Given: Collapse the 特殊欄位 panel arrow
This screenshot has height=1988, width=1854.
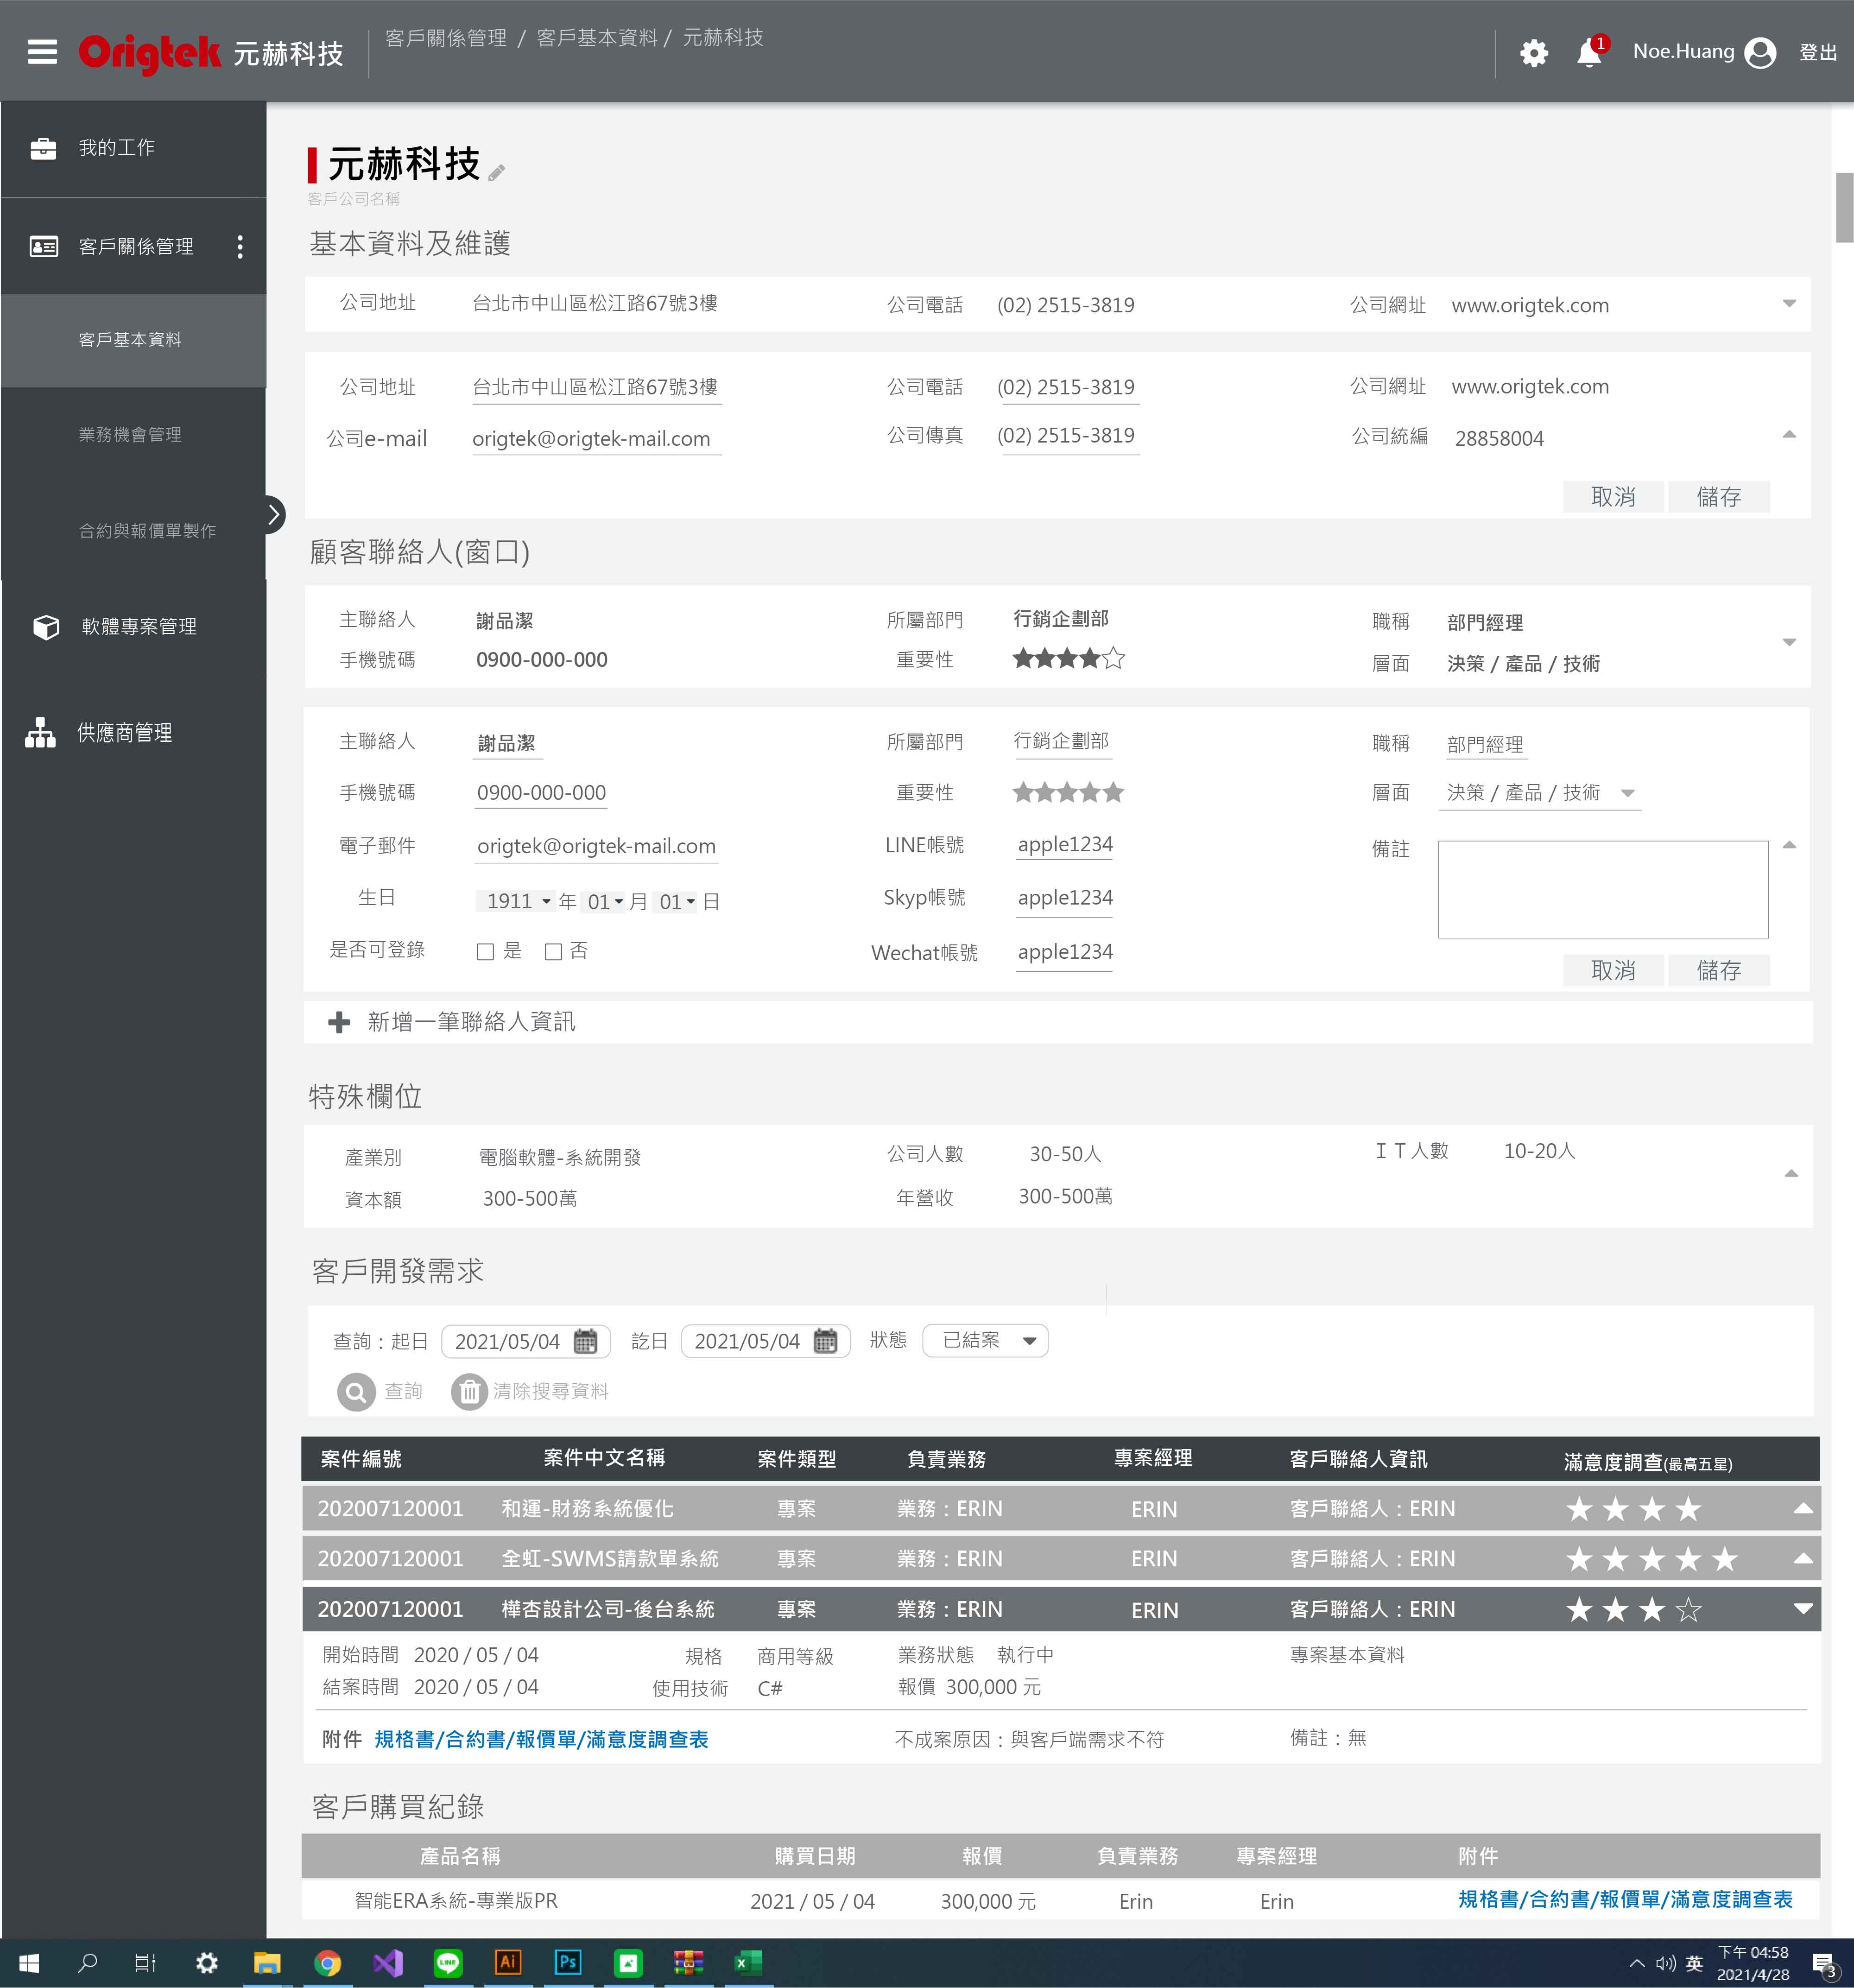Looking at the screenshot, I should [1790, 1174].
